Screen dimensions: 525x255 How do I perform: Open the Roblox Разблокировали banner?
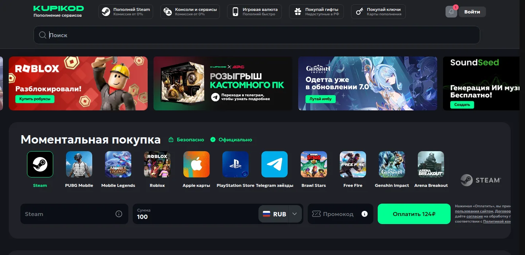78,83
